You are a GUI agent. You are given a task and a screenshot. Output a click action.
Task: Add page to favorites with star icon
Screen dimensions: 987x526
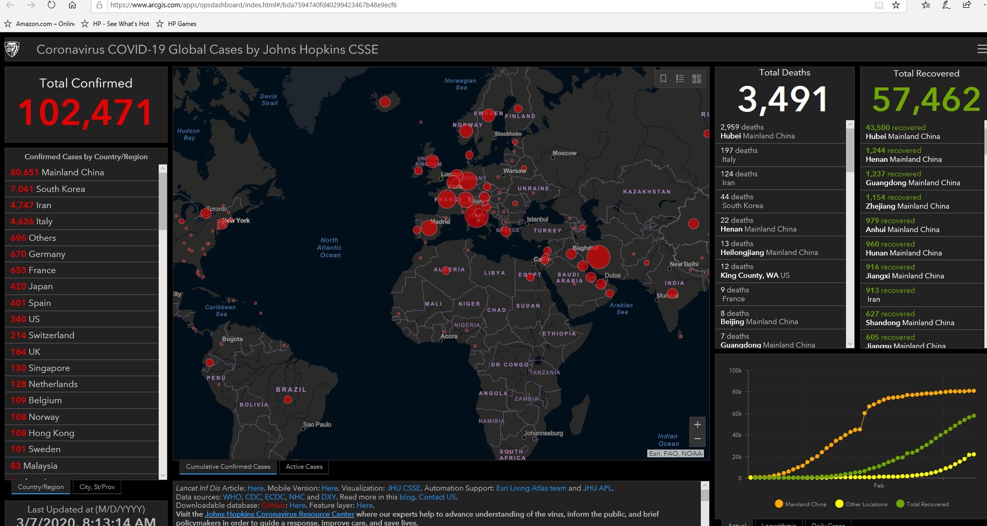tap(896, 5)
